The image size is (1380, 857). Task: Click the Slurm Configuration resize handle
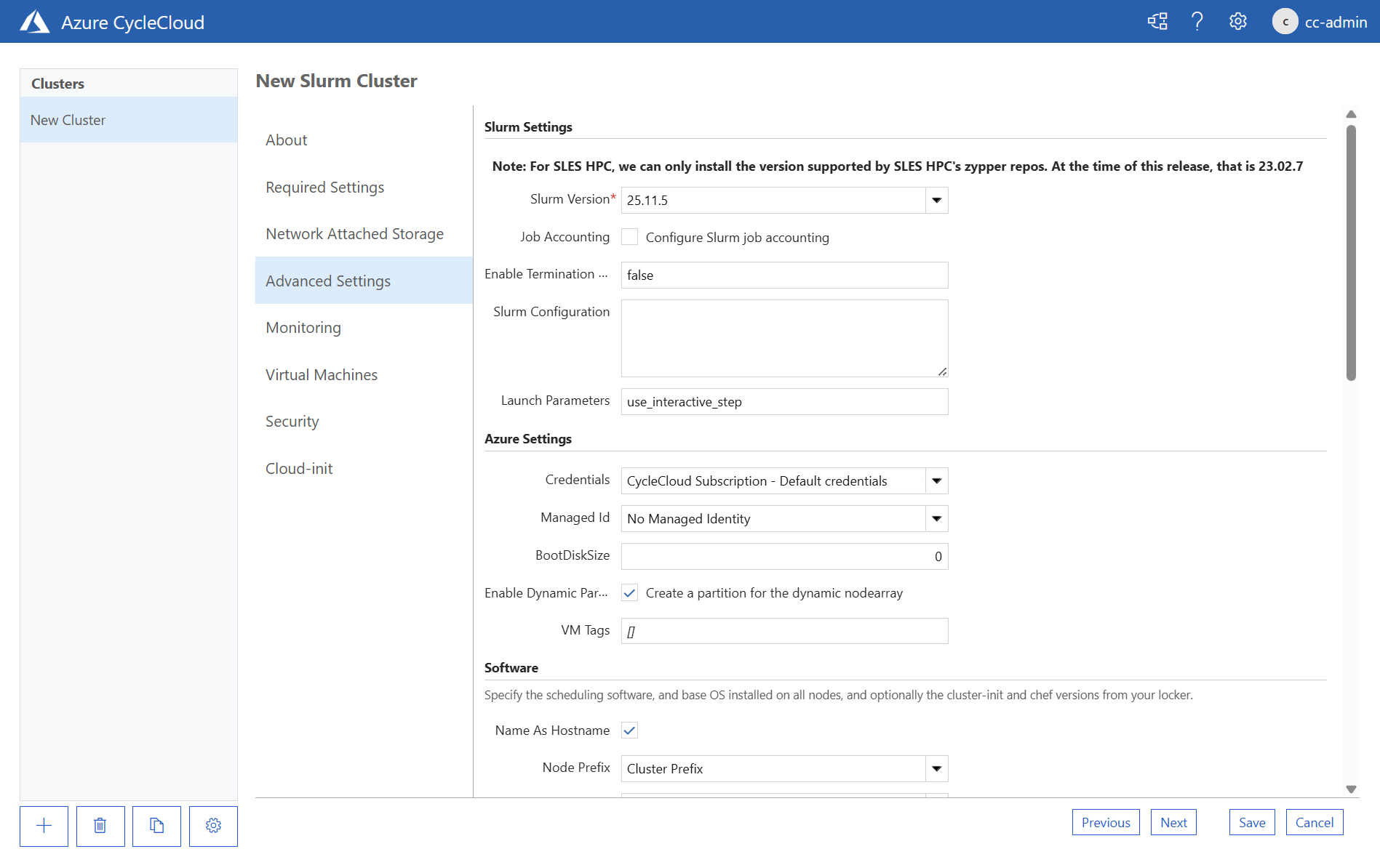[942, 371]
